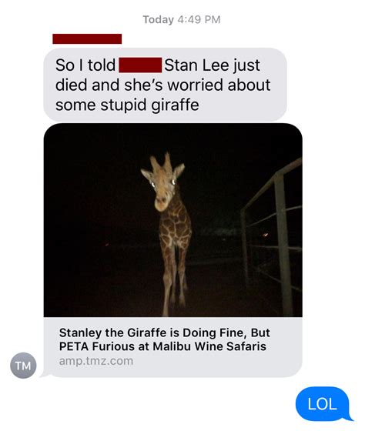The image size is (365, 431).
Task: Tap the TM contact avatar
Action: tap(23, 366)
